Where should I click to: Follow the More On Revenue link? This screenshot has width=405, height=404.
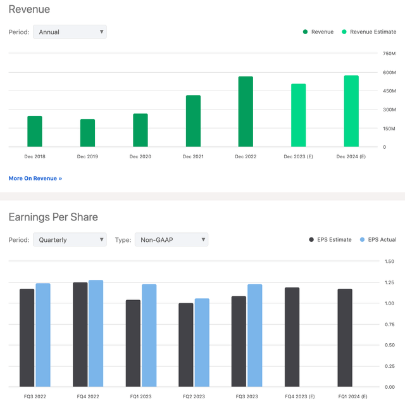pyautogui.click(x=35, y=179)
